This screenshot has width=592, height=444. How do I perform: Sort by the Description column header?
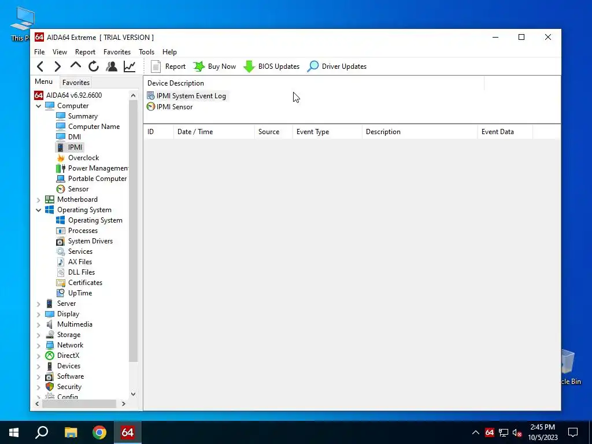pyautogui.click(x=420, y=132)
